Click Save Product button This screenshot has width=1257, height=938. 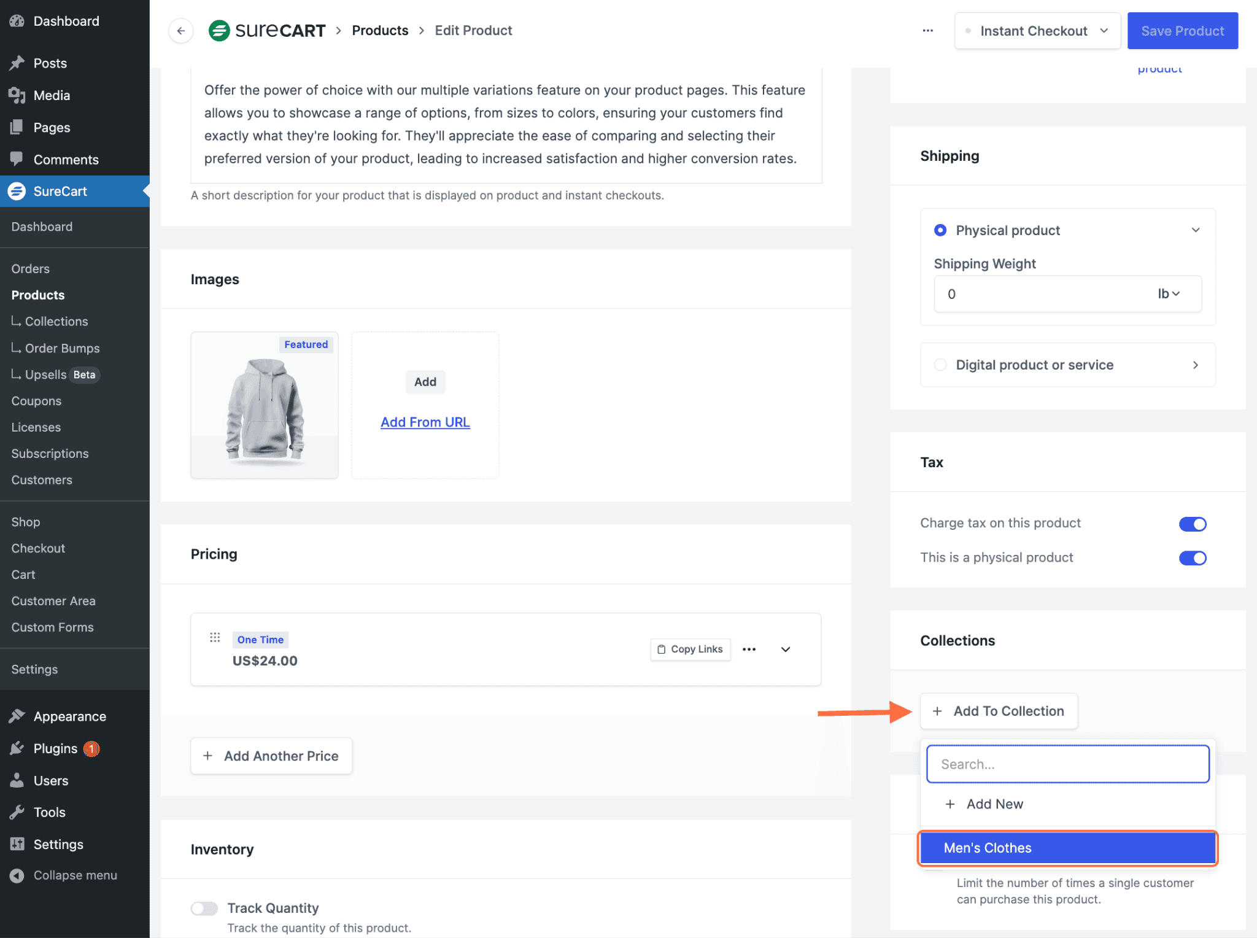pyautogui.click(x=1182, y=31)
